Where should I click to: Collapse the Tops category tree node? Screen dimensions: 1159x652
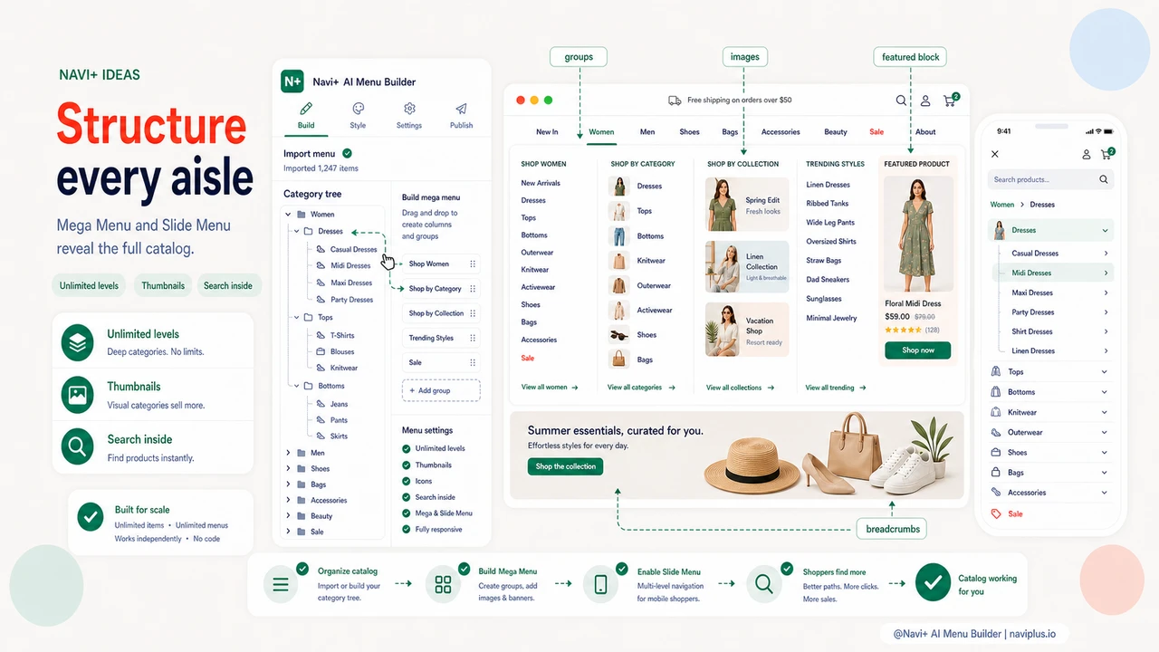pyautogui.click(x=296, y=318)
